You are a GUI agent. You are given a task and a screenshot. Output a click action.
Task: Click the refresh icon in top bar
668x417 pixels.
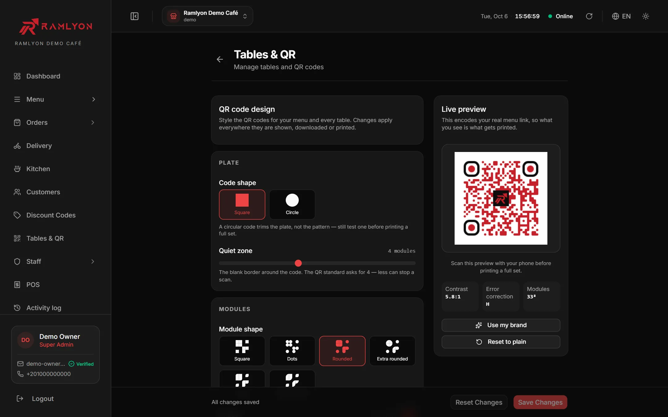[x=589, y=16]
